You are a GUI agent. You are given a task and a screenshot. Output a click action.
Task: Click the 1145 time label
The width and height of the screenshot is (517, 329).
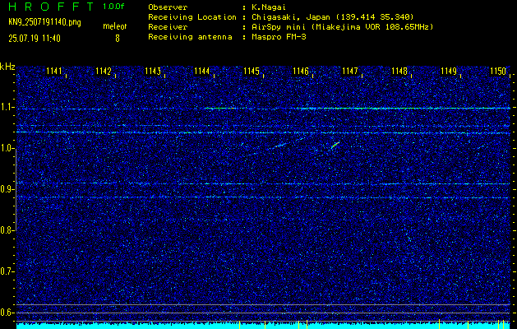tap(252, 71)
